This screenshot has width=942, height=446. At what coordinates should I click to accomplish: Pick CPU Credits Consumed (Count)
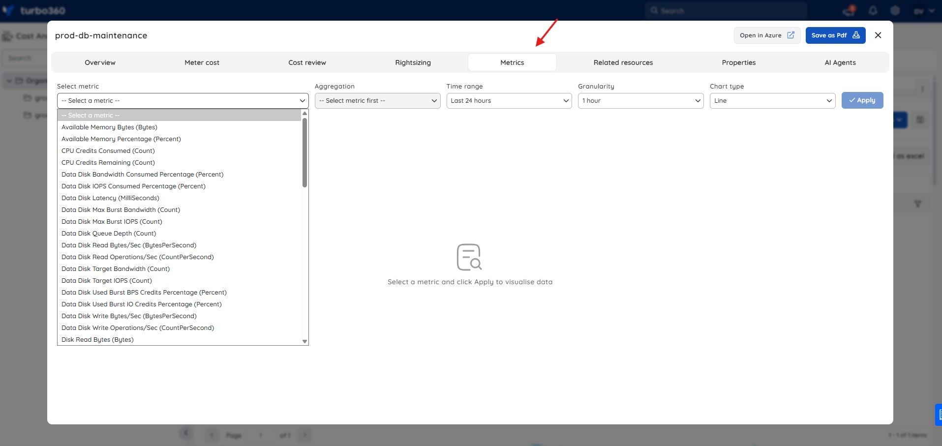click(x=179, y=151)
